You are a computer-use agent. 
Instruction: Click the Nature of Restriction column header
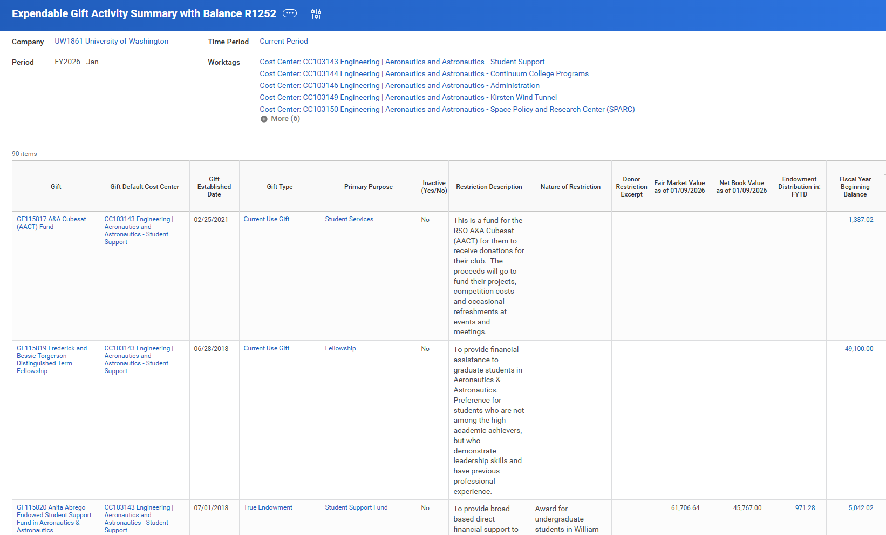point(570,187)
